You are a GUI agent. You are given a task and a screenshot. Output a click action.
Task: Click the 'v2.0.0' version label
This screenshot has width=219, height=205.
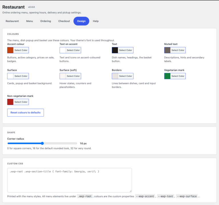click(31, 7)
